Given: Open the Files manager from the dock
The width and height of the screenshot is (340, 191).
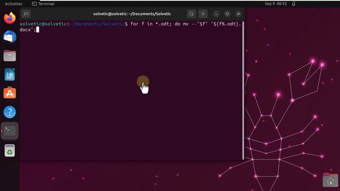Looking at the screenshot, I should point(10,56).
